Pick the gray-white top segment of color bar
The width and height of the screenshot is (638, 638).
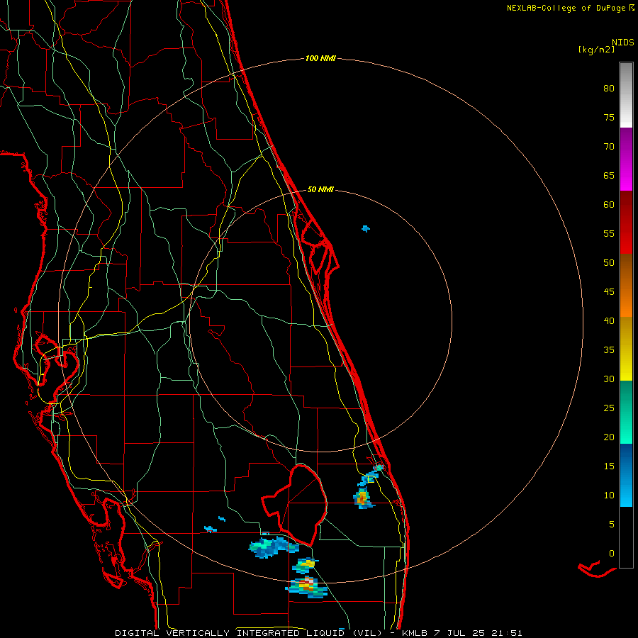[x=626, y=95]
